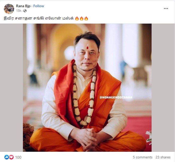Open the 23 shares list
This screenshot has width=175, height=162.
(163, 157)
